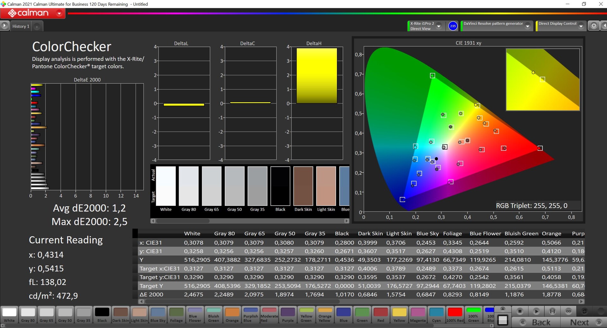Click the stop measurement icon
The image size is (607, 328).
(x=520, y=311)
